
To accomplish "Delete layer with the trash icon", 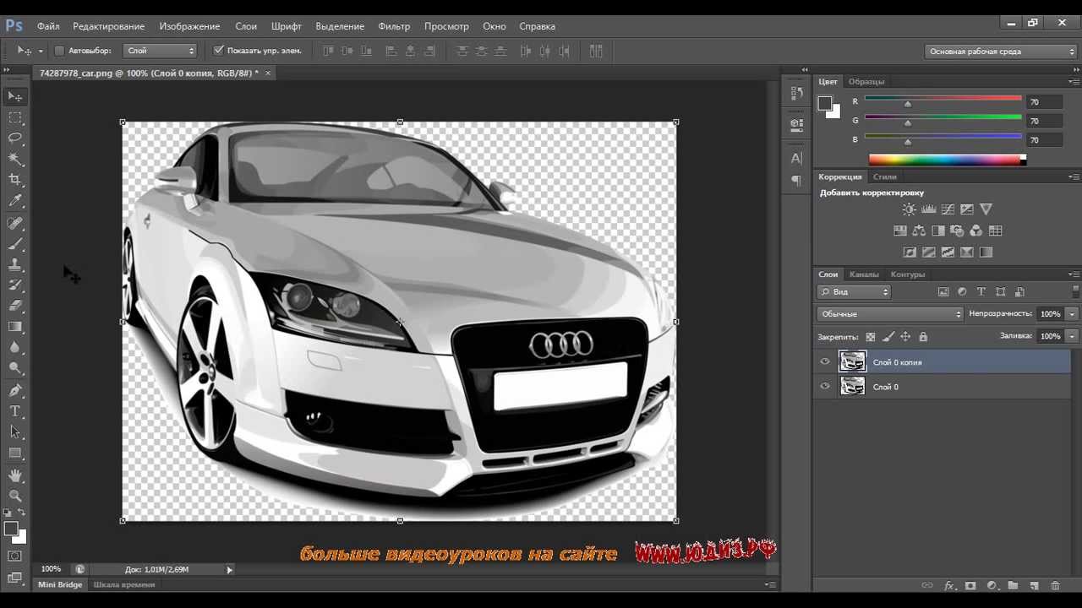I will tap(1055, 585).
